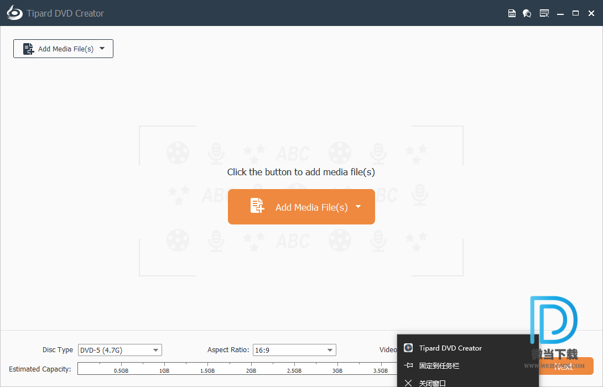Open the Aspect Ratio 16:9 dropdown
603x387 pixels.
(x=294, y=350)
